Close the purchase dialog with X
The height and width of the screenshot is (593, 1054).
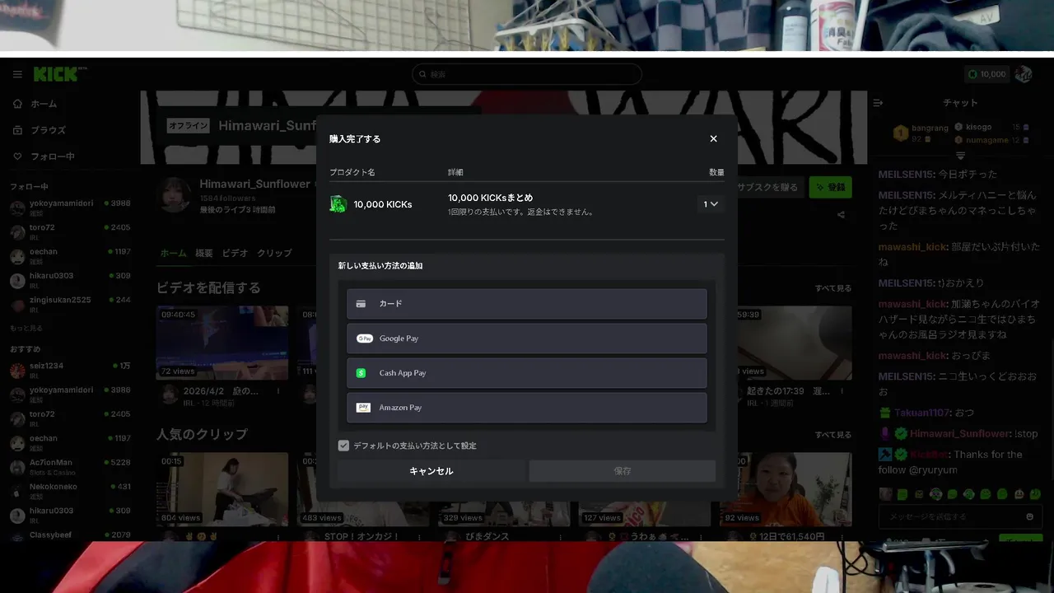713,139
